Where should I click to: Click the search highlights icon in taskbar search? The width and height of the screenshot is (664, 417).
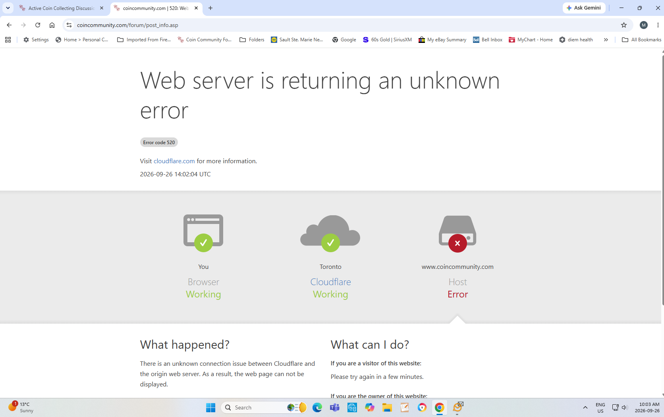coord(297,407)
